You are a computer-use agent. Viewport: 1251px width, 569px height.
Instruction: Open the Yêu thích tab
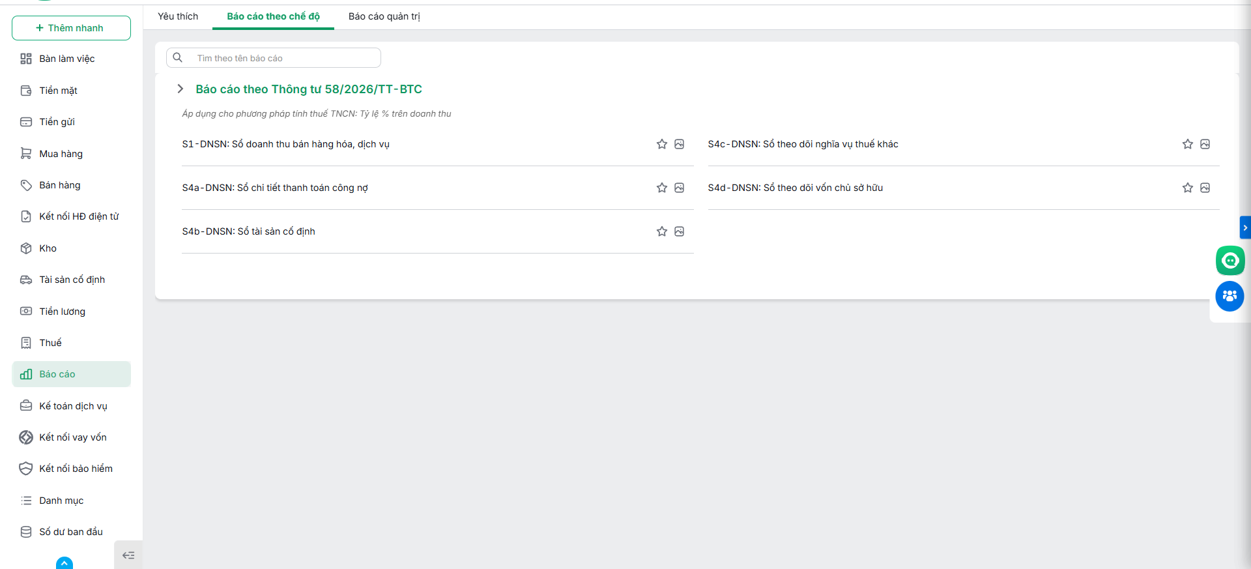click(x=178, y=16)
